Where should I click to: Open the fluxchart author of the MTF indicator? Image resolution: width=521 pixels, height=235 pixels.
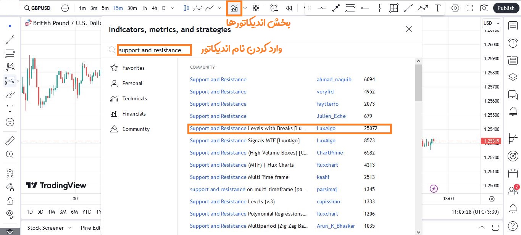click(327, 165)
